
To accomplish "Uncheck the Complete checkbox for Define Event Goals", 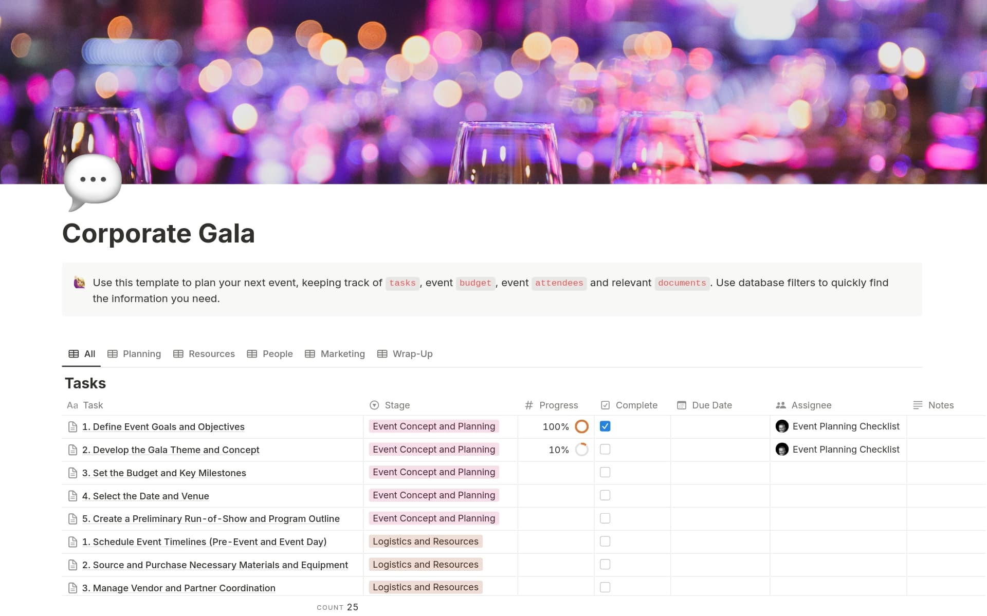I will click(605, 426).
